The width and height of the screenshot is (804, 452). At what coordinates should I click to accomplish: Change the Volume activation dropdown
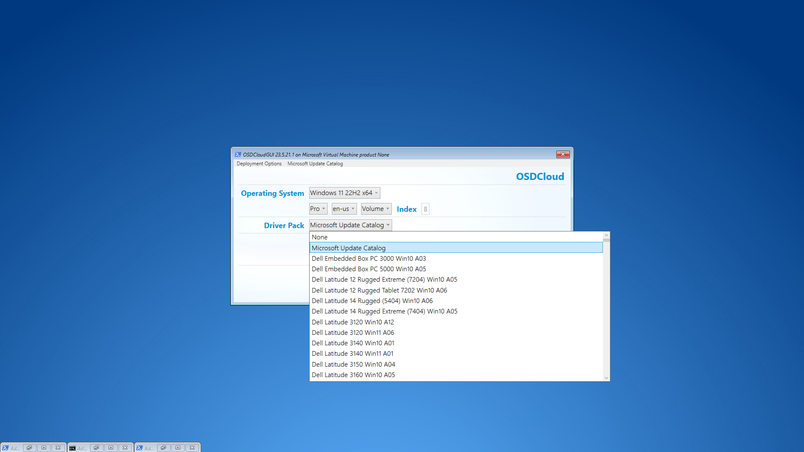(376, 209)
